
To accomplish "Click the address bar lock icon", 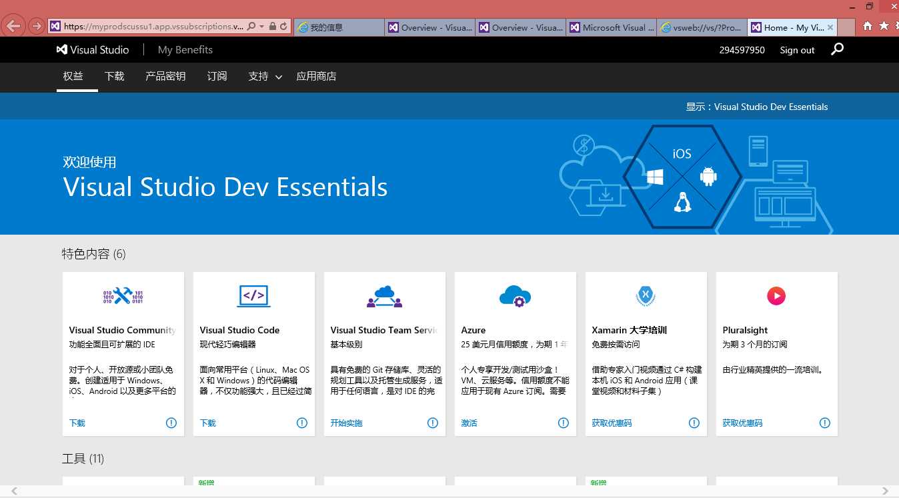I will (x=272, y=27).
